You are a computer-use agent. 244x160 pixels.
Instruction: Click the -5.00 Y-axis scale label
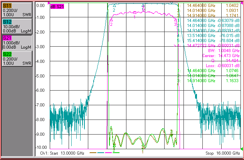click(x=40, y=76)
